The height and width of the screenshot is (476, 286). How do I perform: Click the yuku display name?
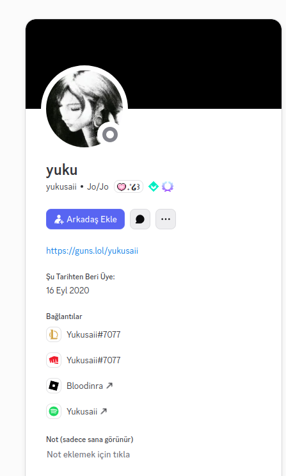tap(62, 170)
